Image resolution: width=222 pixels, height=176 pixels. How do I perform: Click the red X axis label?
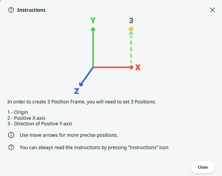138,67
